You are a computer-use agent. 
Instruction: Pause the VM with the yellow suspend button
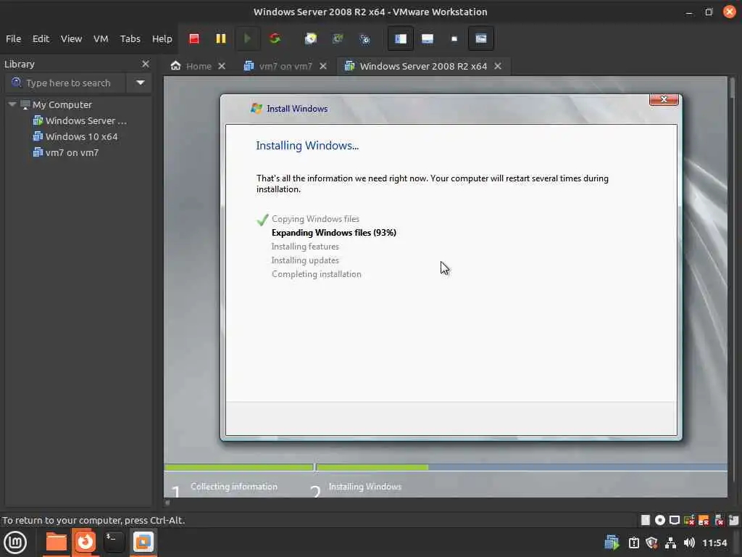click(221, 39)
